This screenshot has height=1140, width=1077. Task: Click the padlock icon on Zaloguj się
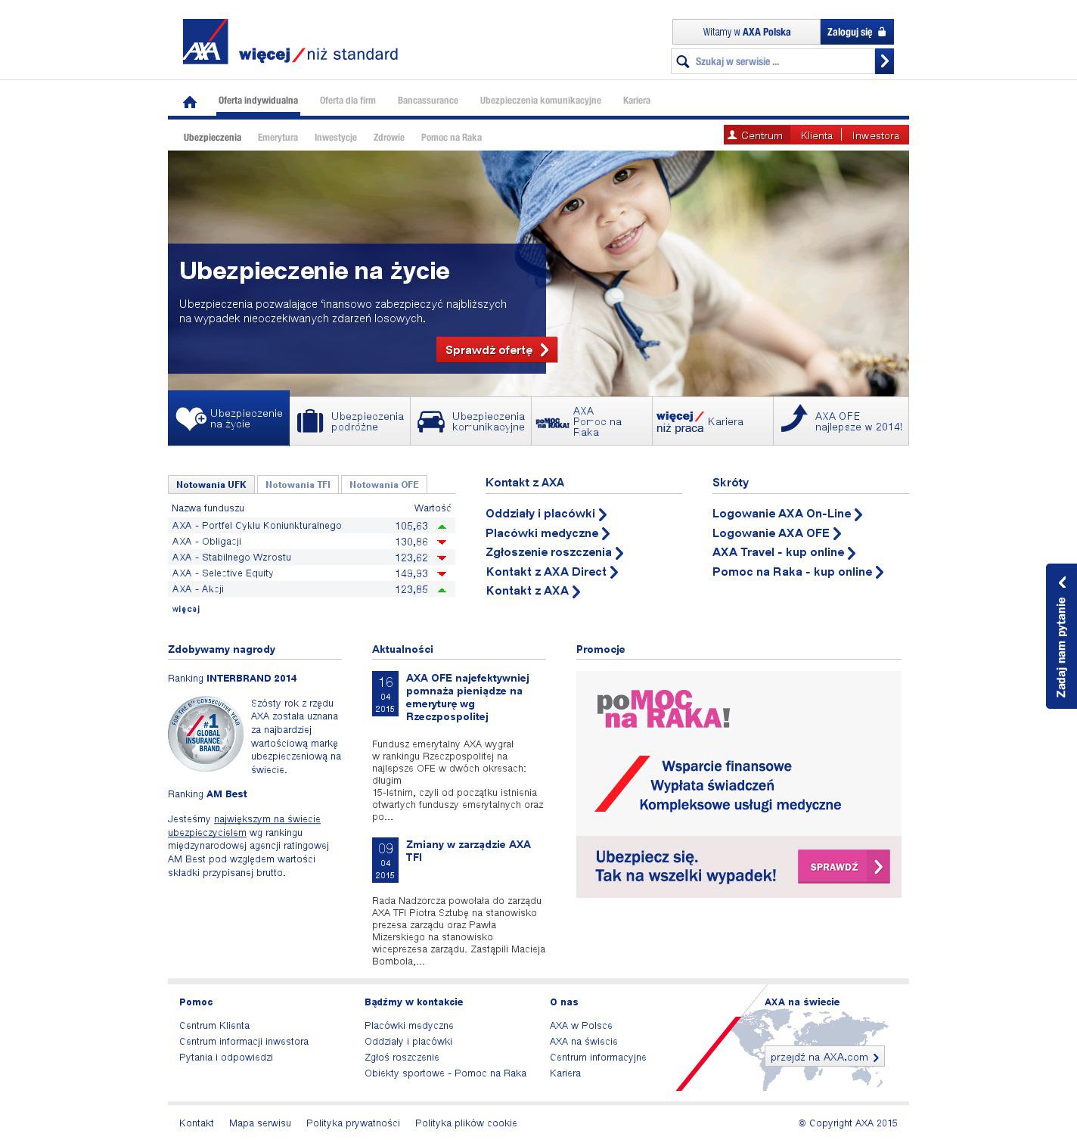point(881,32)
